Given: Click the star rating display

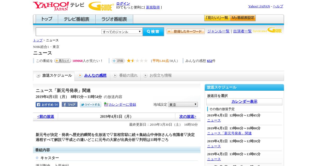Looking at the screenshot, I should point(137,61).
